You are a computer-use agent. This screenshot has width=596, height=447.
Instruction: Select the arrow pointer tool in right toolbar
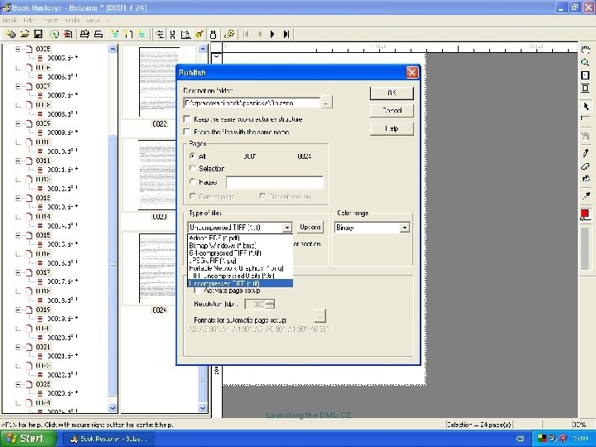coord(585,106)
